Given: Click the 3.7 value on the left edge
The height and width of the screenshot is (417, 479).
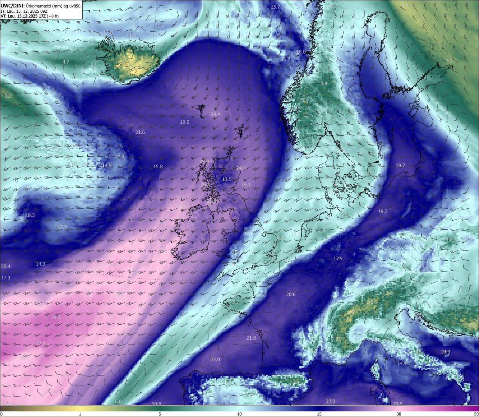Looking at the screenshot, I should (x=8, y=96).
